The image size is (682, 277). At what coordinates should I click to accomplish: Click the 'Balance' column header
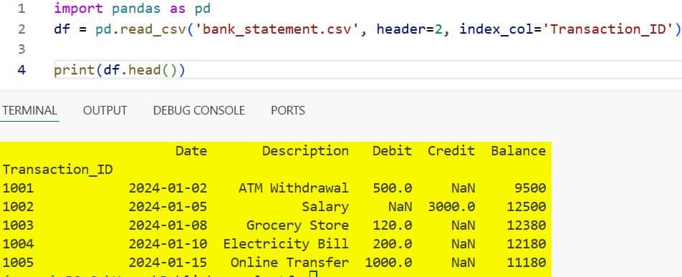pos(519,151)
